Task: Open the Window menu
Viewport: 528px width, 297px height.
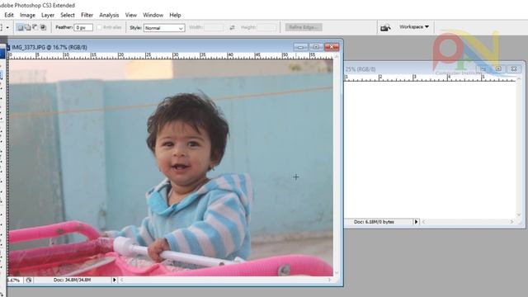Action: (x=153, y=15)
